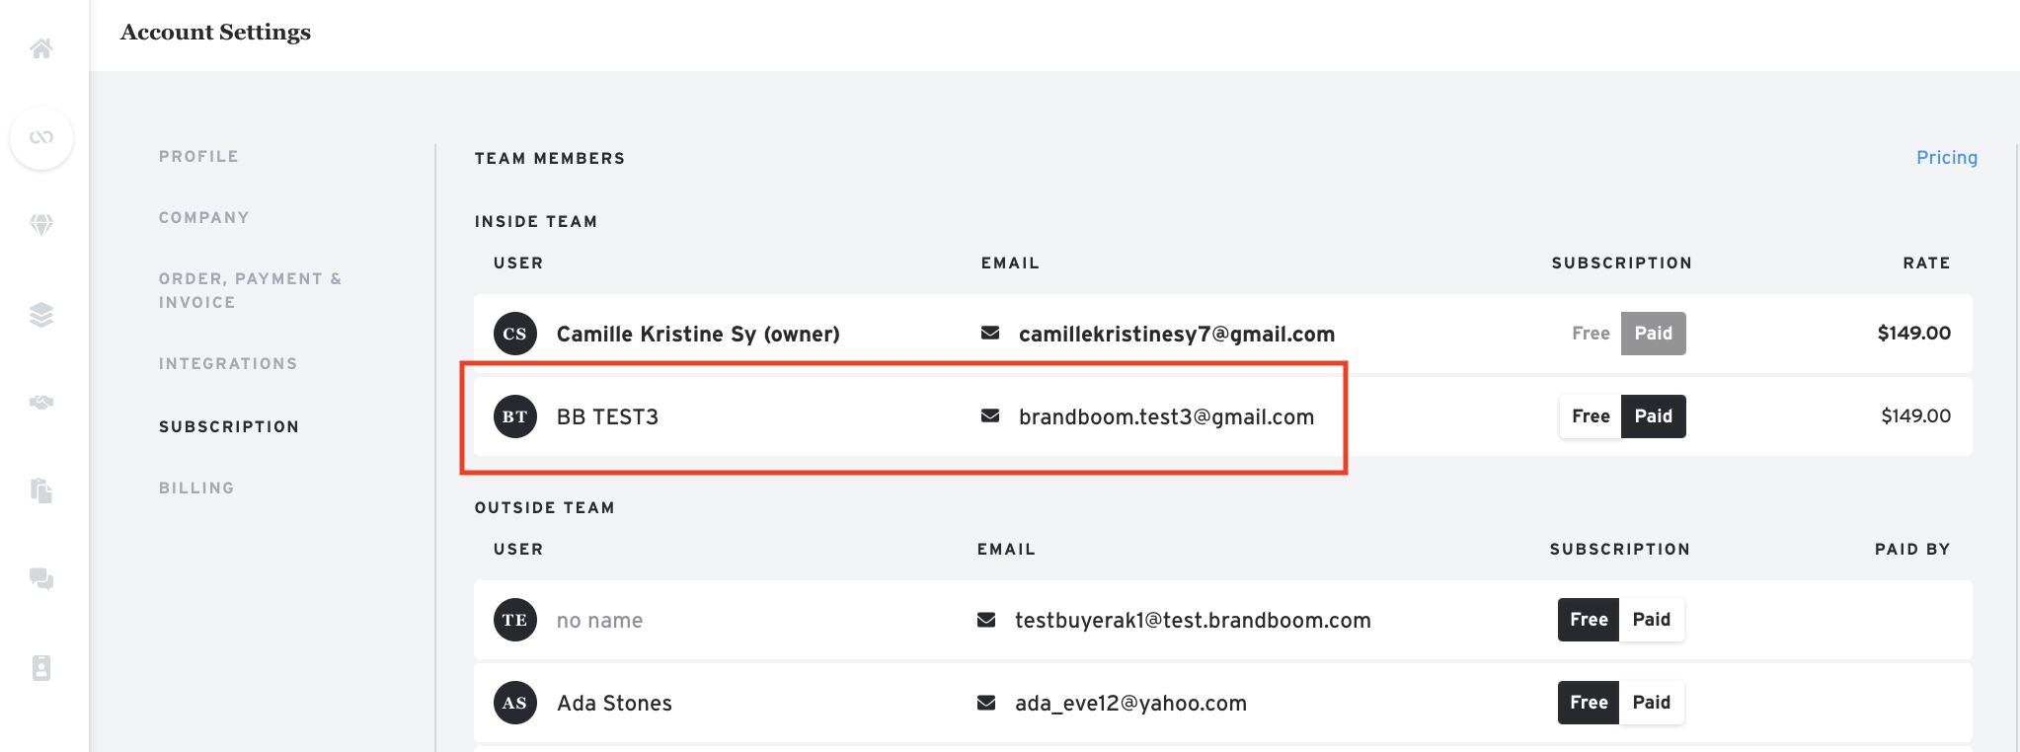This screenshot has width=2020, height=752.
Task: Set Ada Stones subscription to Paid
Action: click(x=1652, y=703)
